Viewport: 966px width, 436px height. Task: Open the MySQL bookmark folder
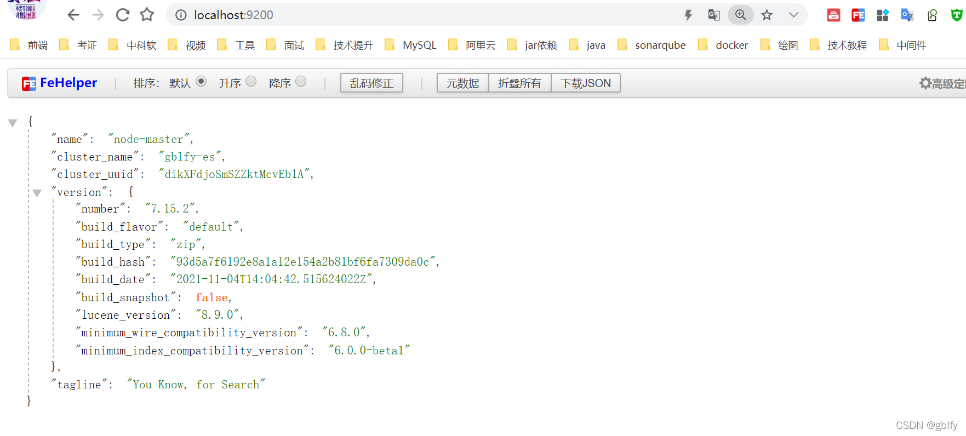click(411, 45)
